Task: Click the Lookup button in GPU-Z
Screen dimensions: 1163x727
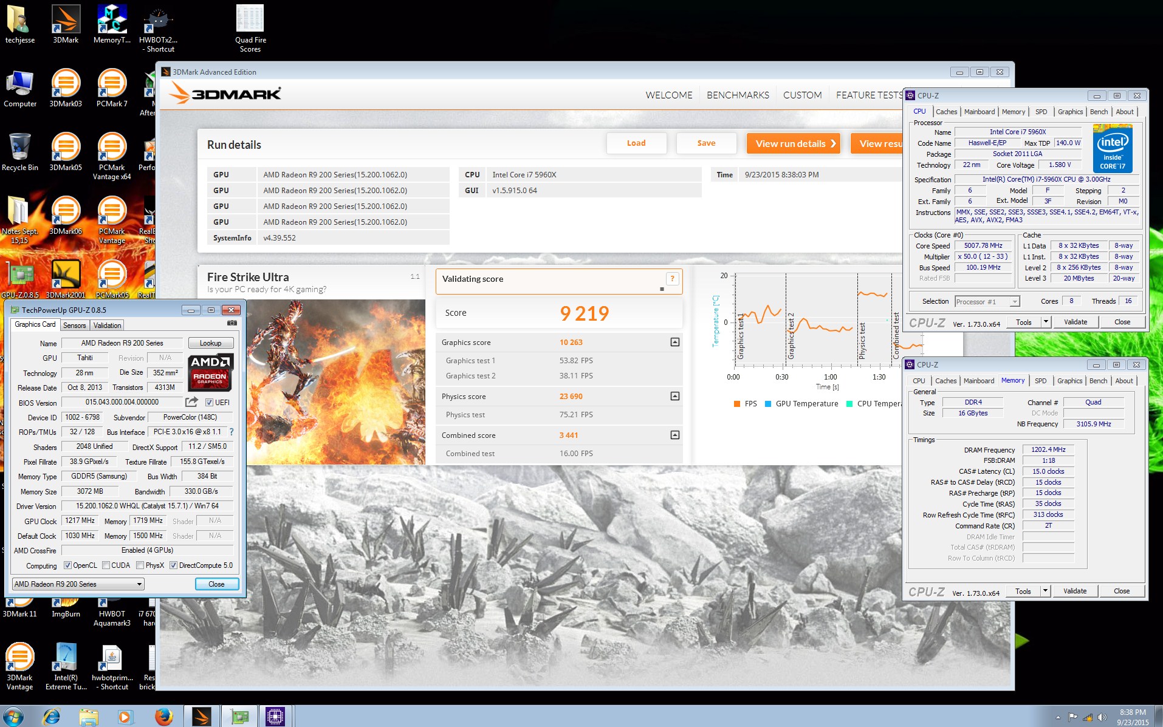Action: 211,343
